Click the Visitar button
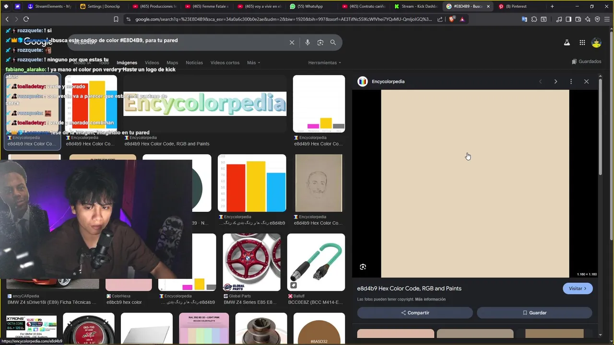Screen dimensions: 614x345 coord(578,288)
